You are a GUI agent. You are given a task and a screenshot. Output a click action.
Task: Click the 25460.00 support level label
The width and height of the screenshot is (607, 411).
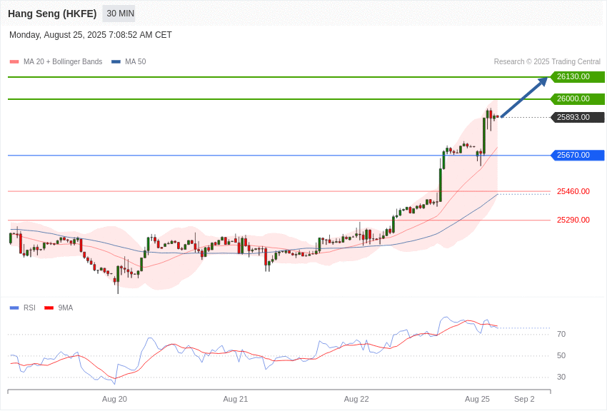[x=573, y=191]
